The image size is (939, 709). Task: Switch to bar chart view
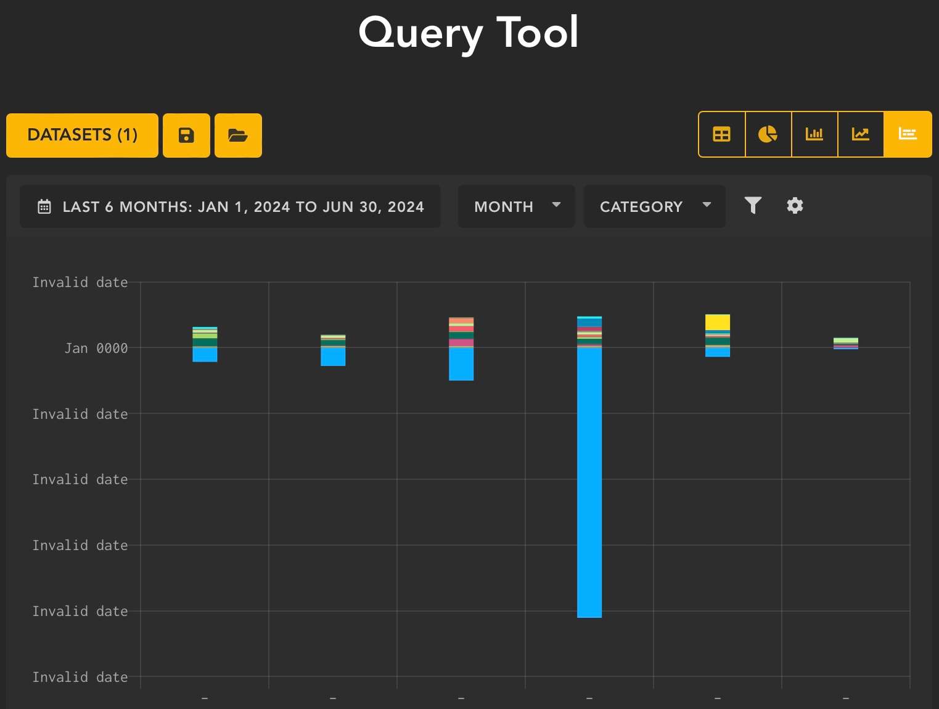click(814, 134)
